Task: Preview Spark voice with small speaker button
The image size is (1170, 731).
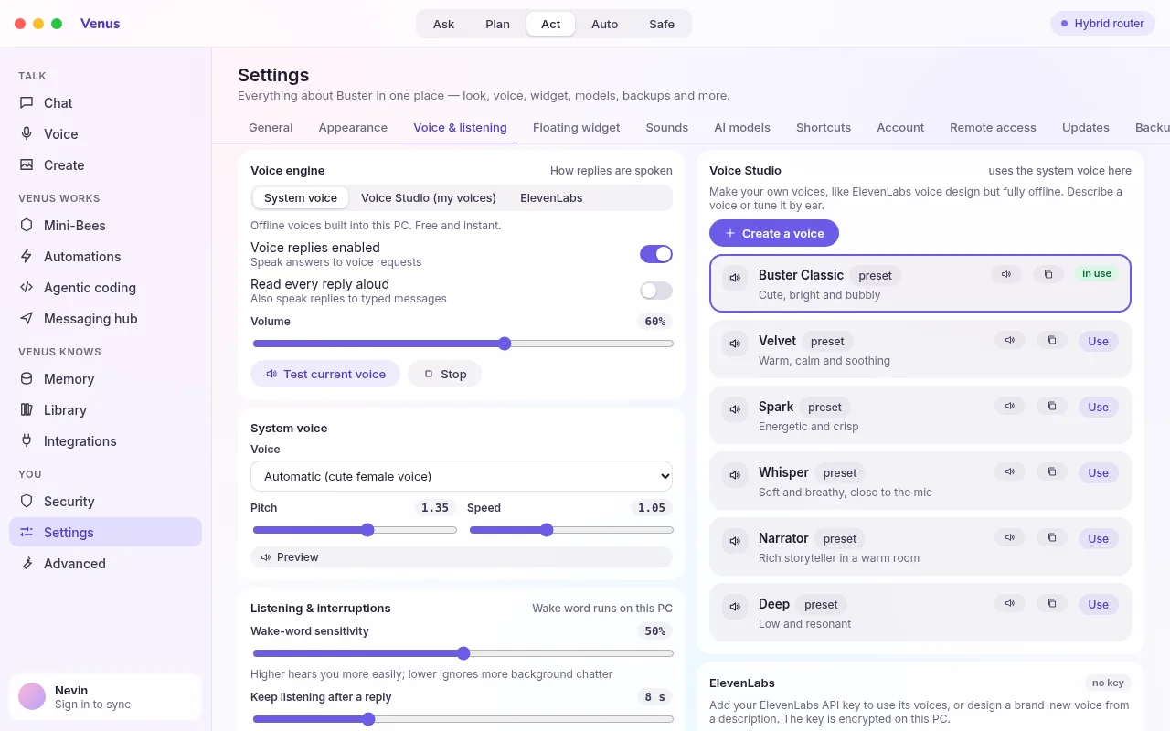Action: pyautogui.click(x=1009, y=406)
